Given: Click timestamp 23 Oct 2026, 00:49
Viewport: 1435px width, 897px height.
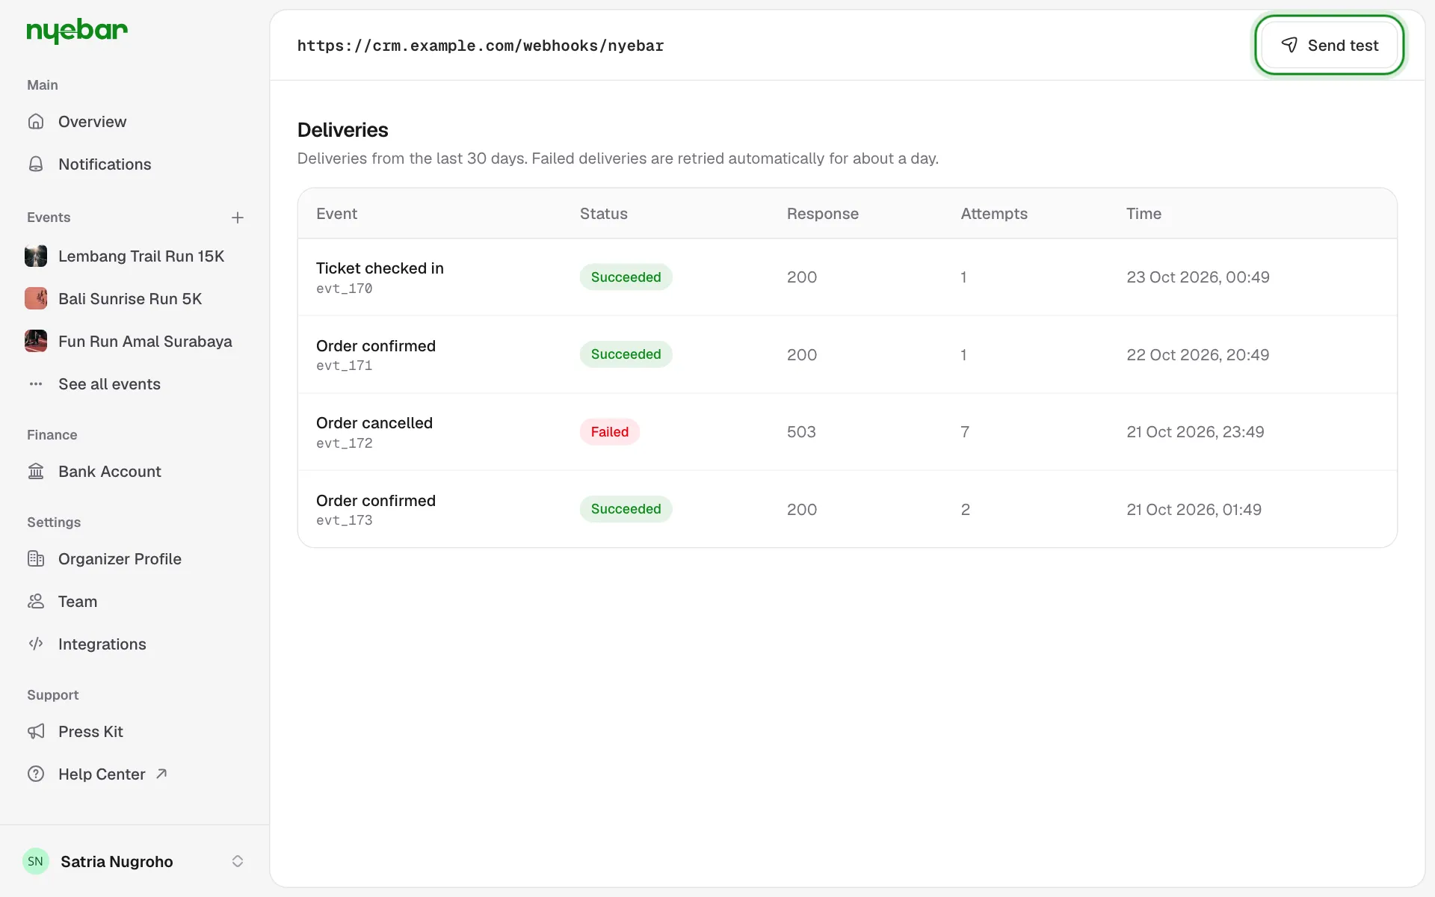Looking at the screenshot, I should 1198,277.
